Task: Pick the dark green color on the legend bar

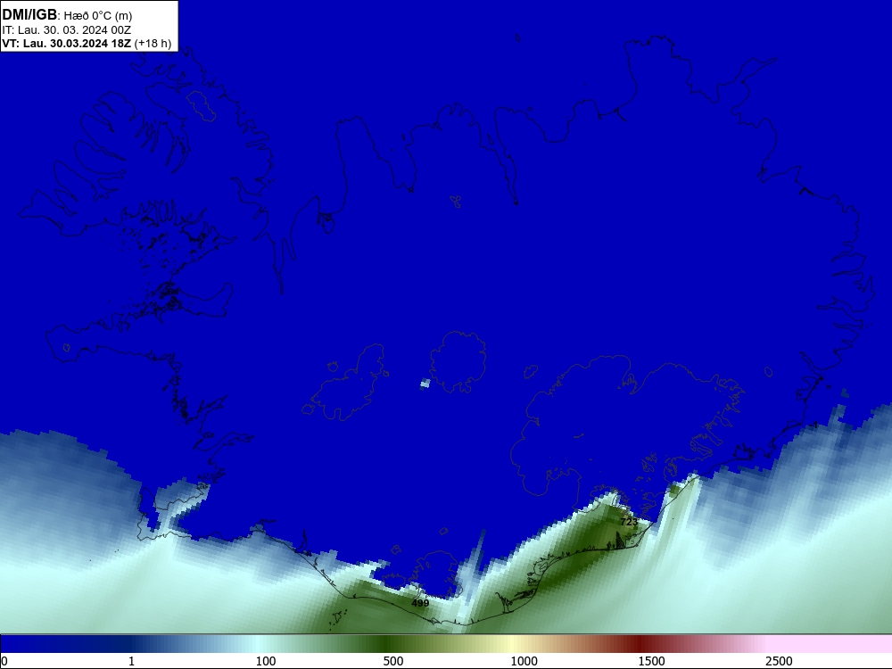Action: [387, 644]
